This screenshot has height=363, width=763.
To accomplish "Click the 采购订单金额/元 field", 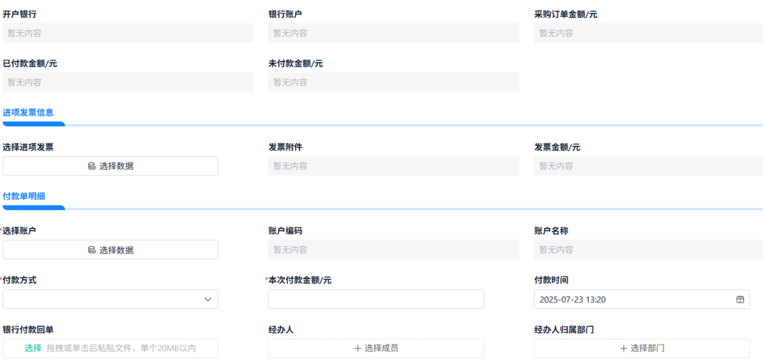I will 648,33.
